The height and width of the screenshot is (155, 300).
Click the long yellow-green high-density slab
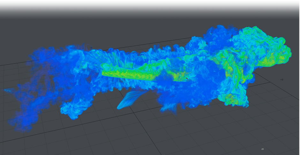click(x=129, y=75)
